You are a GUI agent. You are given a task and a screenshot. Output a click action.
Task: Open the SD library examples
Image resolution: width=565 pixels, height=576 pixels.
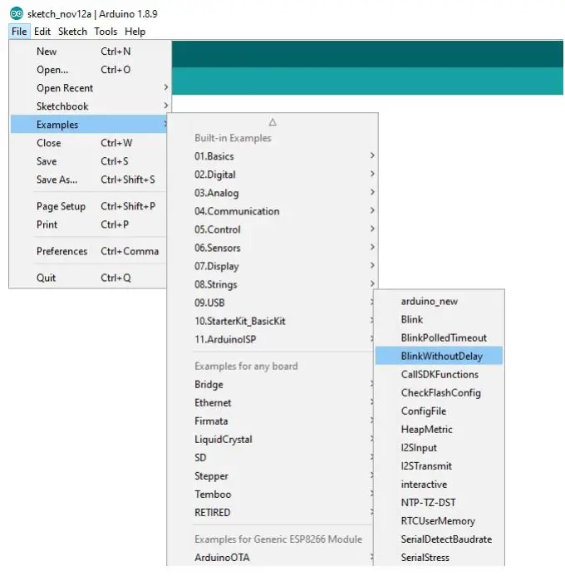click(x=271, y=458)
